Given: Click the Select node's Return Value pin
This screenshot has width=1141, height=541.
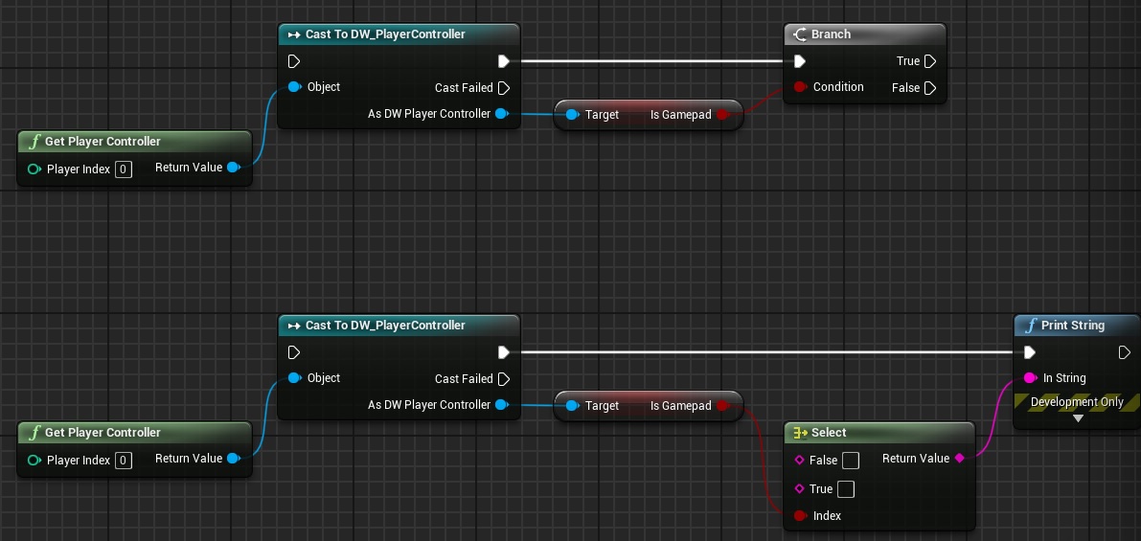Looking at the screenshot, I should coord(960,459).
